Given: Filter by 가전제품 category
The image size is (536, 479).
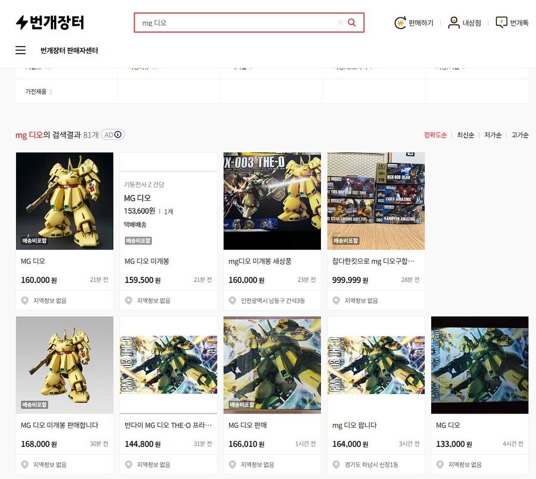Looking at the screenshot, I should [38, 92].
